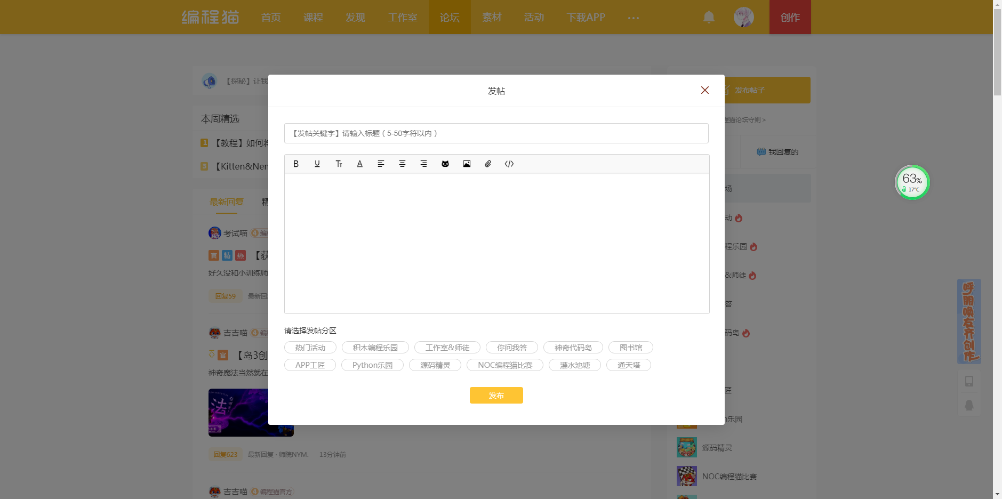Select the 图书馆 post category
Viewport: 1002px width, 499px height.
click(x=631, y=348)
